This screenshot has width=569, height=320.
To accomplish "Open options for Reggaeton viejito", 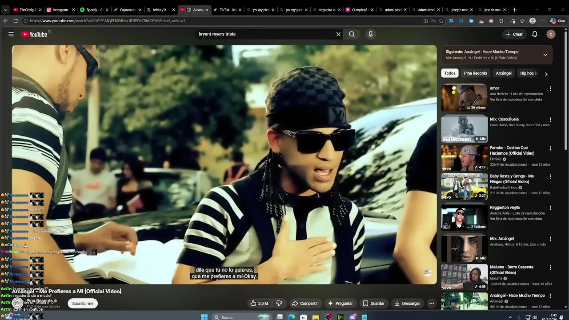I will (x=550, y=208).
